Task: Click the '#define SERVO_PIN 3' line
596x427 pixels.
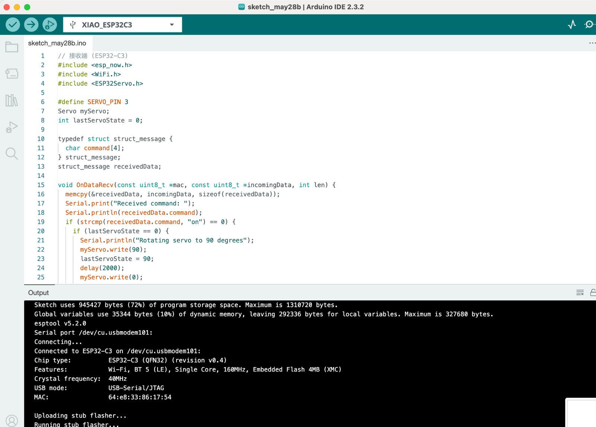Action: (93, 102)
